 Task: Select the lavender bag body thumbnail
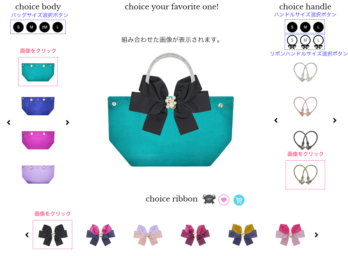pyautogui.click(x=38, y=174)
